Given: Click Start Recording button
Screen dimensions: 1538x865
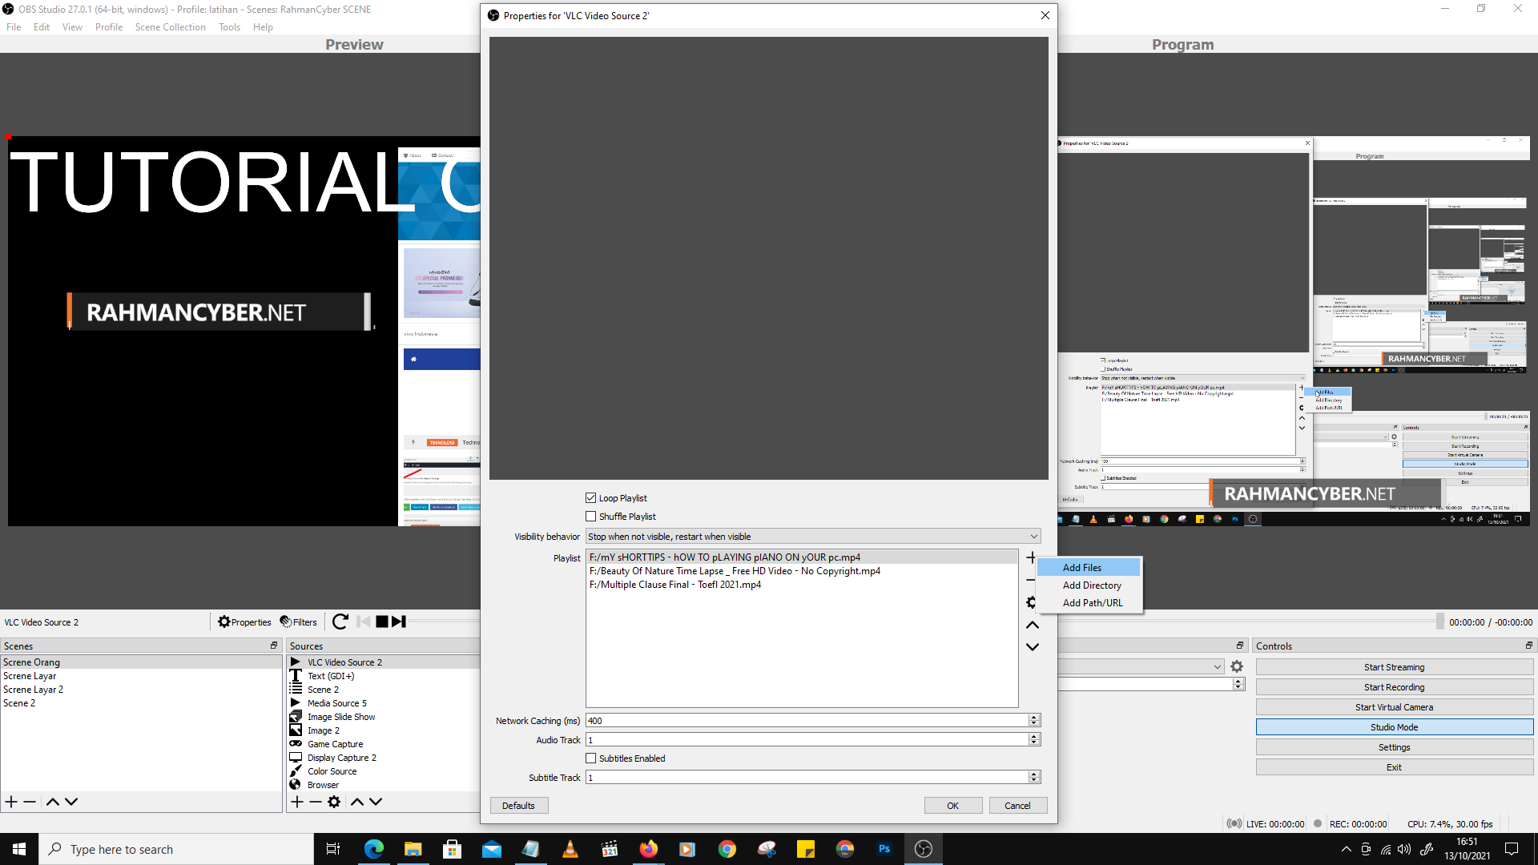Looking at the screenshot, I should tap(1394, 687).
